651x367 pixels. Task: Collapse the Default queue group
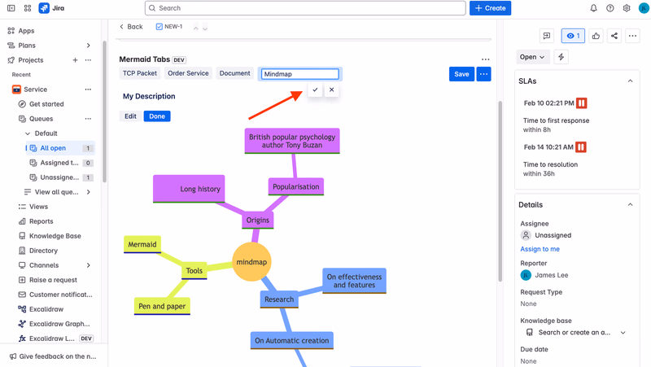[28, 133]
